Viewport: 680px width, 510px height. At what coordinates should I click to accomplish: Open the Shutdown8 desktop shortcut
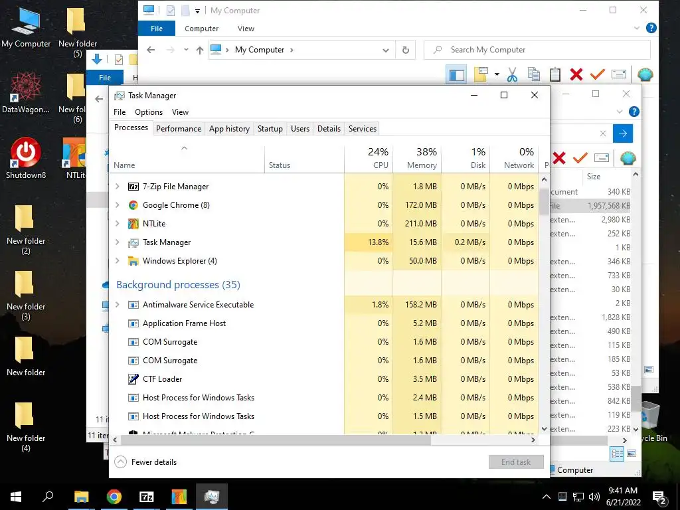[x=26, y=158]
